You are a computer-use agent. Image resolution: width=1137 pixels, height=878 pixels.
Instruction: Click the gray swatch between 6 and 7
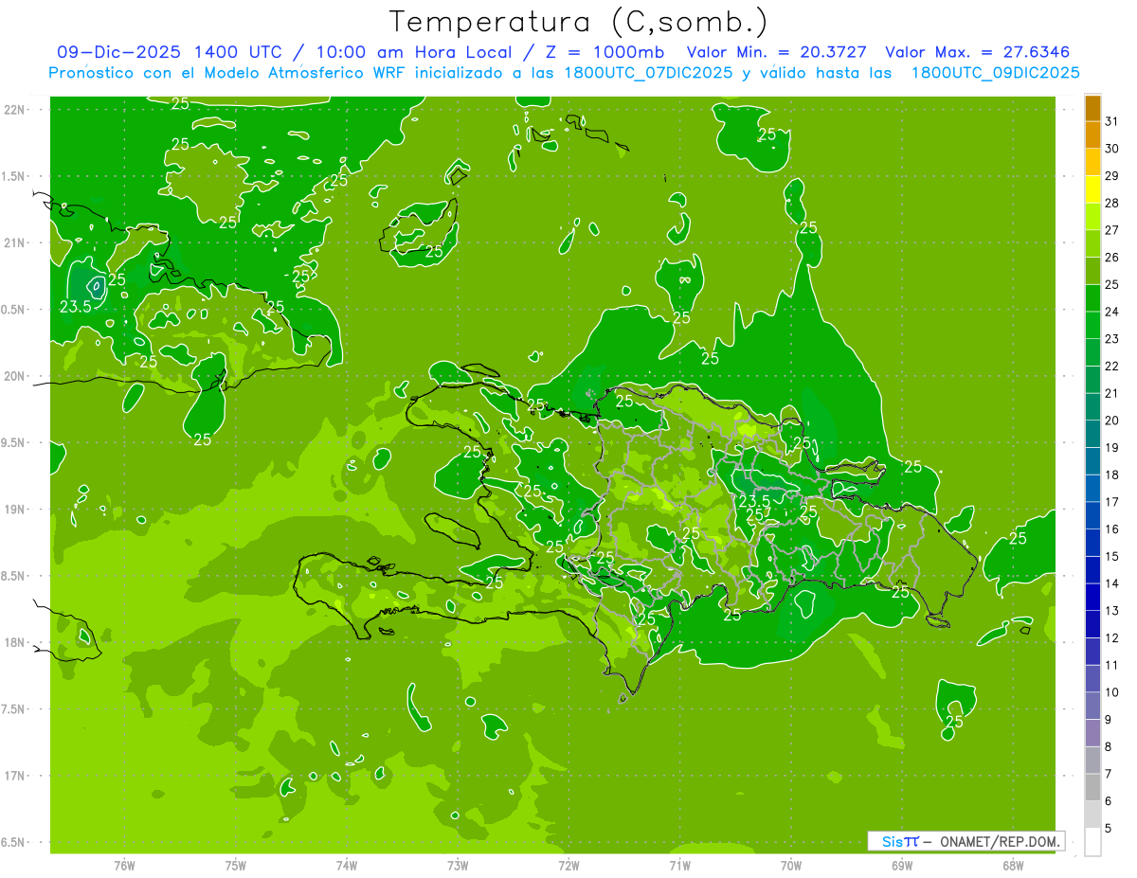click(1092, 787)
